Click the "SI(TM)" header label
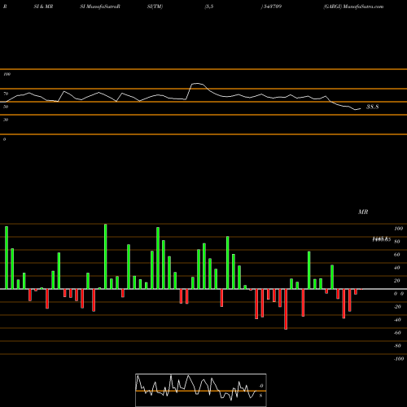The image size is (407, 407). pyautogui.click(x=155, y=7)
